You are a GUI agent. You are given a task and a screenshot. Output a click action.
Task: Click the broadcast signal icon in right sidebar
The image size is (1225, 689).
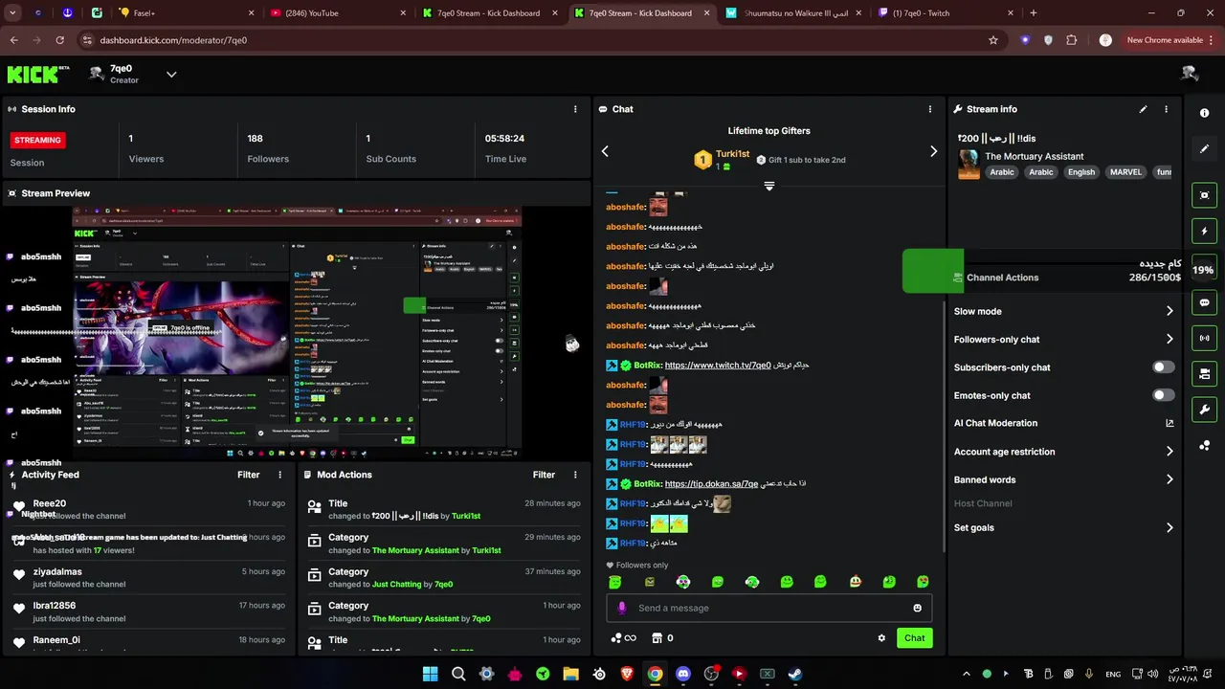[x=1204, y=338]
